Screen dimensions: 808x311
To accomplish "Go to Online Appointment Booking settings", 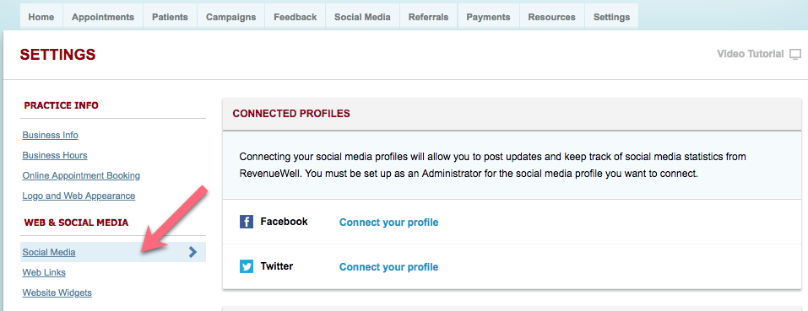I will (x=81, y=176).
